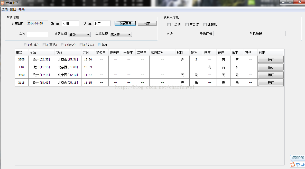Toggle the 其他 train type checkbox

tap(99, 45)
